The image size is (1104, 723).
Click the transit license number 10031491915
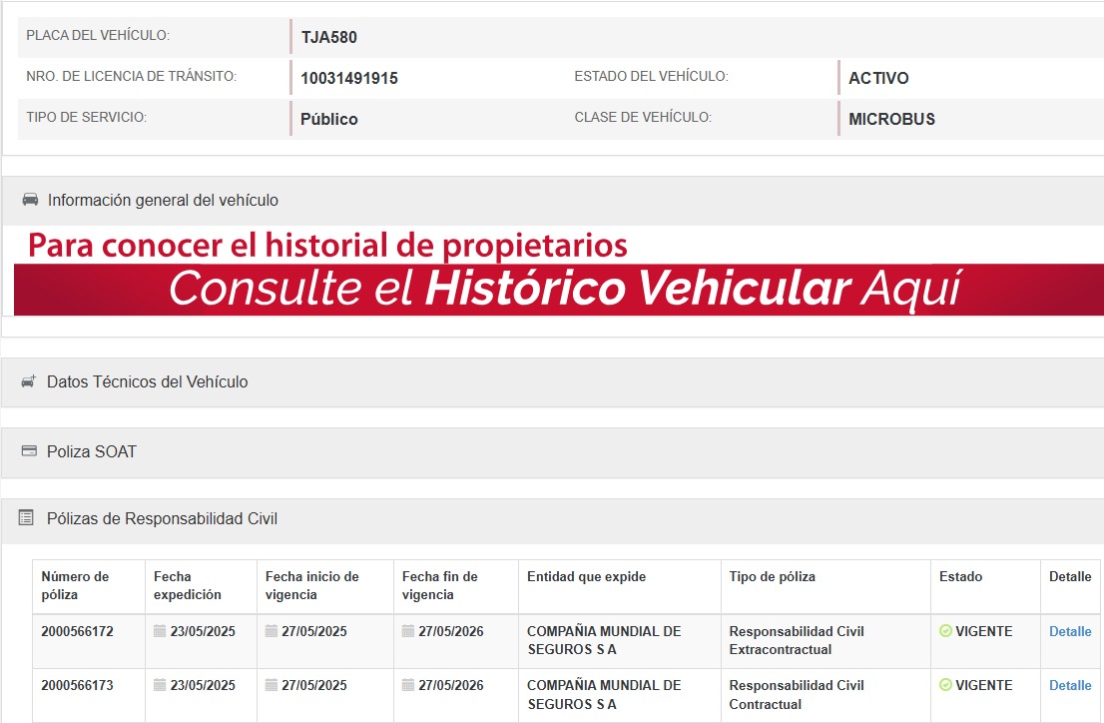(349, 78)
